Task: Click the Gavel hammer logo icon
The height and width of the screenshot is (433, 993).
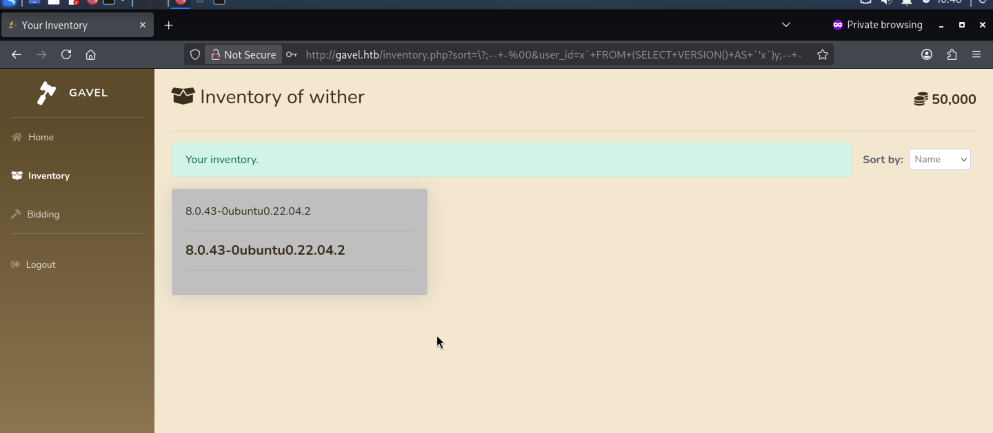Action: pos(46,93)
